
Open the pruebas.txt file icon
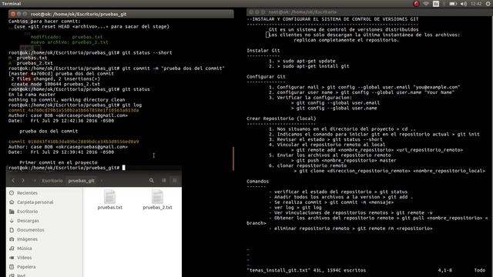109,197
